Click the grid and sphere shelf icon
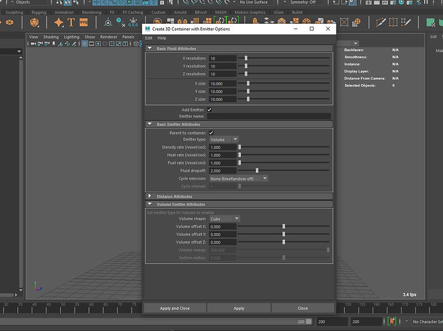 357,23
